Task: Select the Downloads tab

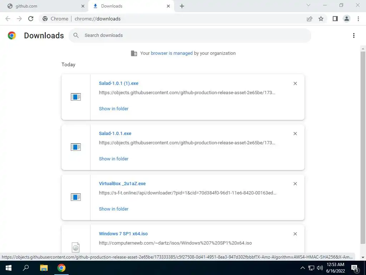Action: coord(131,6)
